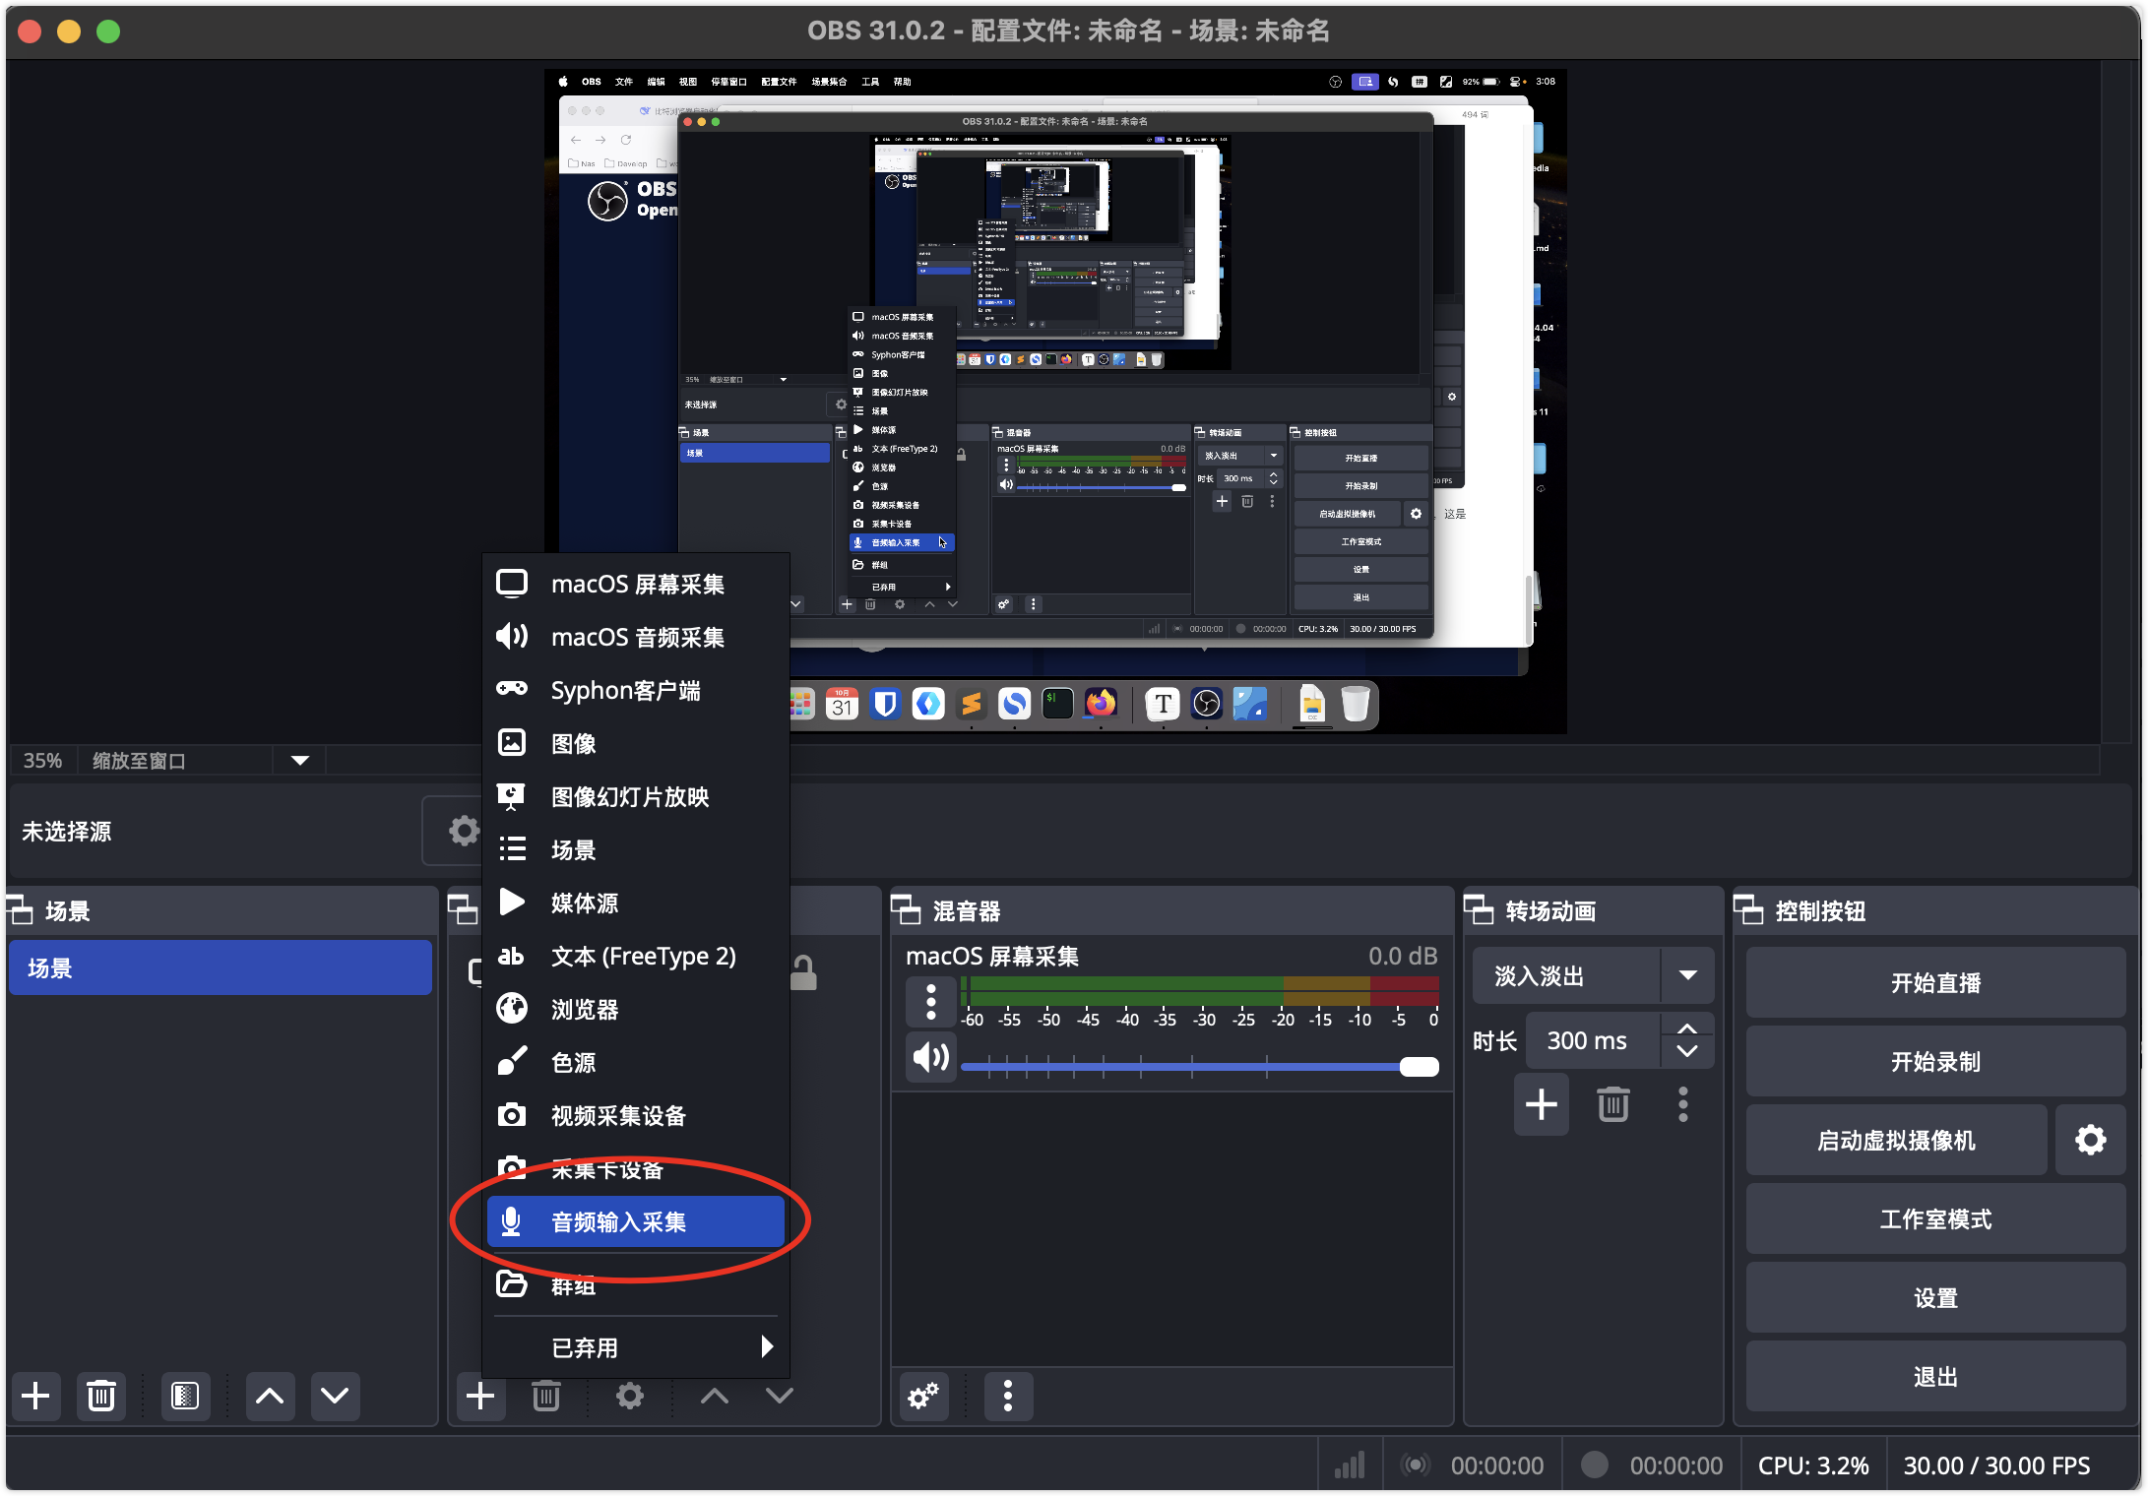Move the selected scene down
The image size is (2148, 1496).
(335, 1396)
